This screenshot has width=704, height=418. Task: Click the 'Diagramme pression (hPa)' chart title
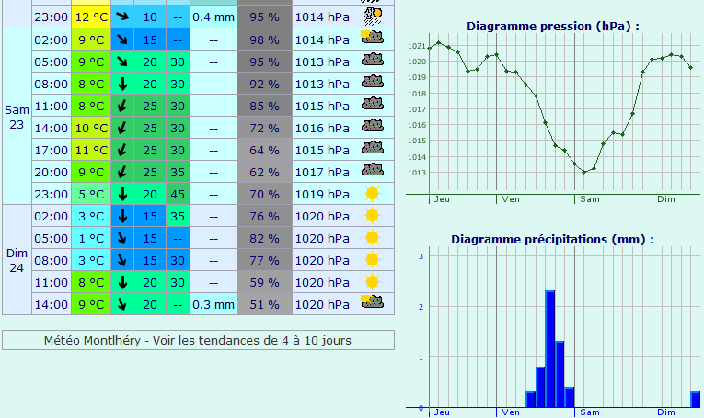click(x=552, y=27)
